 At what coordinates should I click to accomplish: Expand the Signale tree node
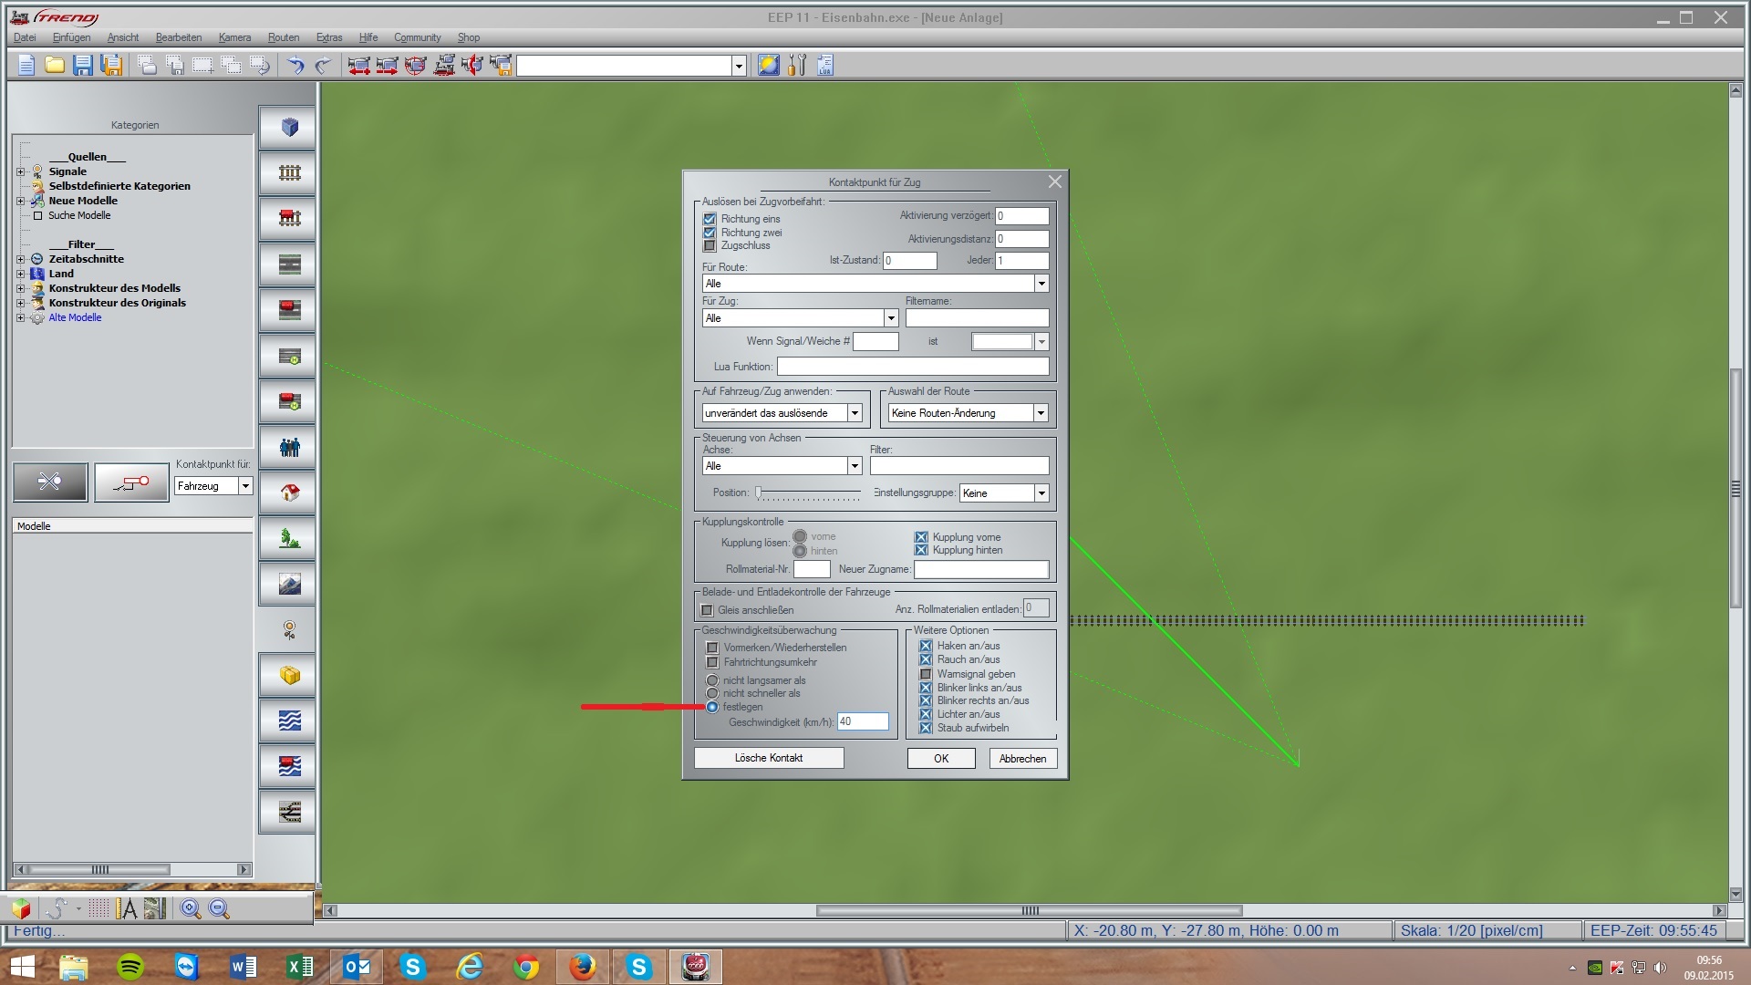pyautogui.click(x=20, y=171)
